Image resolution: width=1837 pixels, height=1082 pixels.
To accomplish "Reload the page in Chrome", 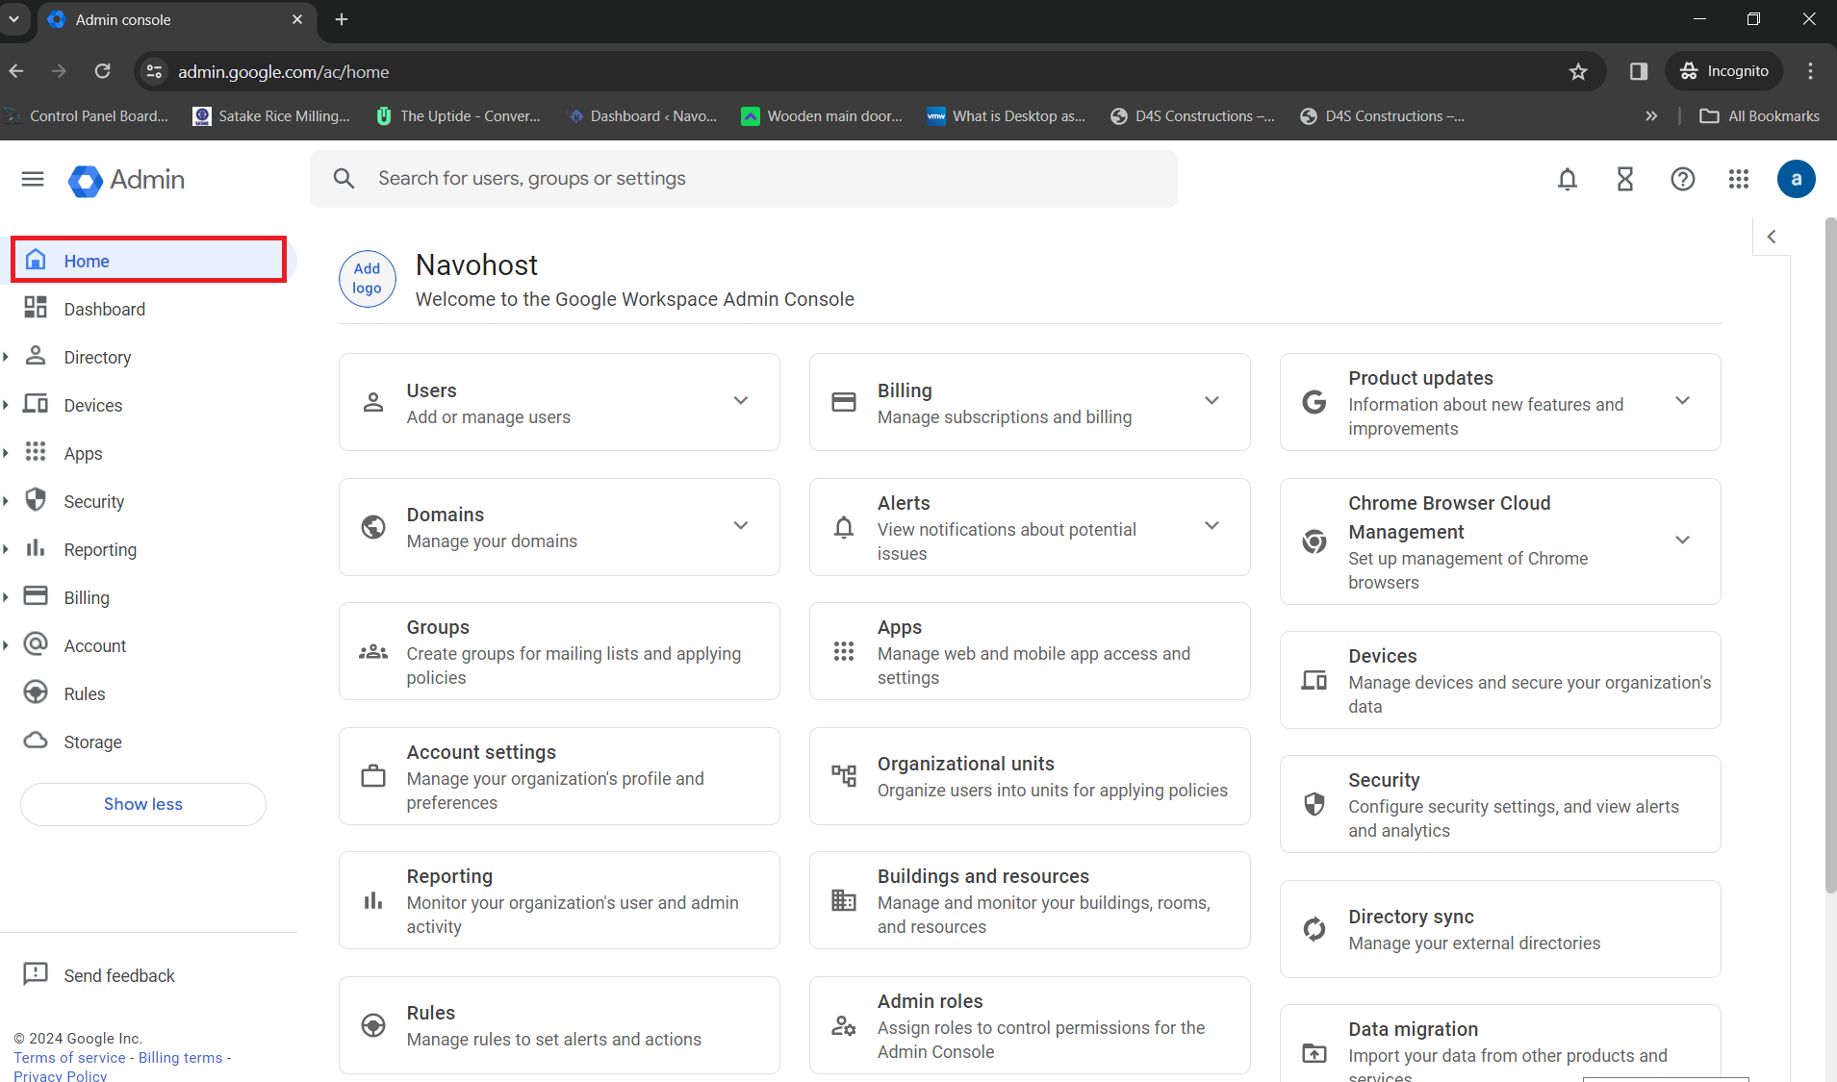I will coord(102,71).
